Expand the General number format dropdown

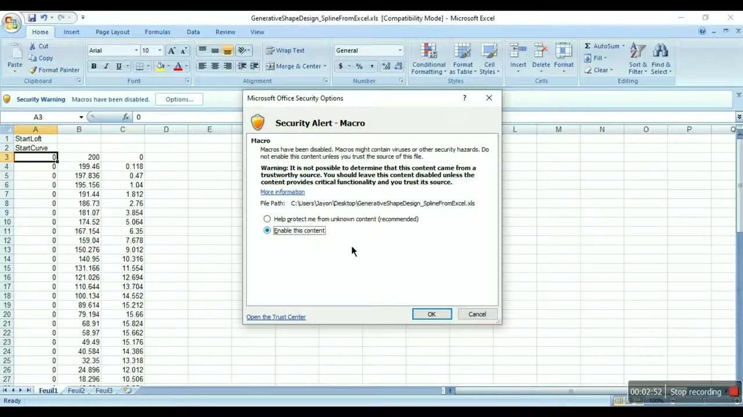pyautogui.click(x=400, y=50)
